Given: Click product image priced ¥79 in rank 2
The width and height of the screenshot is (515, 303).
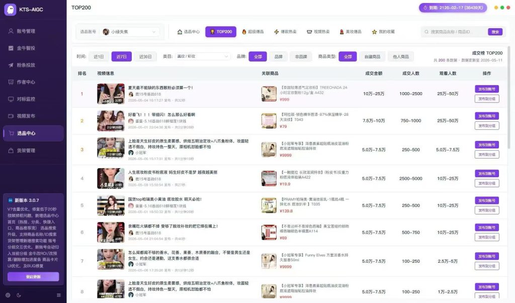Looking at the screenshot, I should [x=269, y=121].
